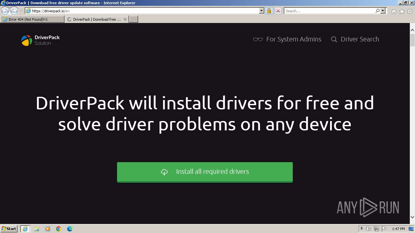The height and width of the screenshot is (233, 415).
Task: Switch to the Error 404 (Not Found) tab
Action: click(x=32, y=19)
